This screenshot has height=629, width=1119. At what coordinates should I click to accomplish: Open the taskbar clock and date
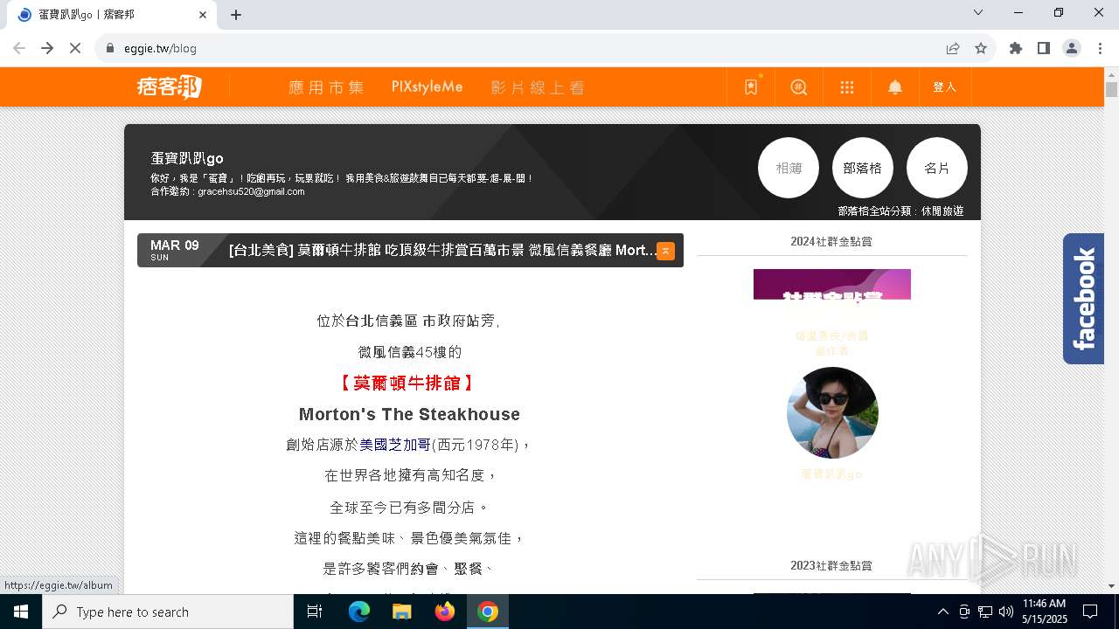(1044, 612)
